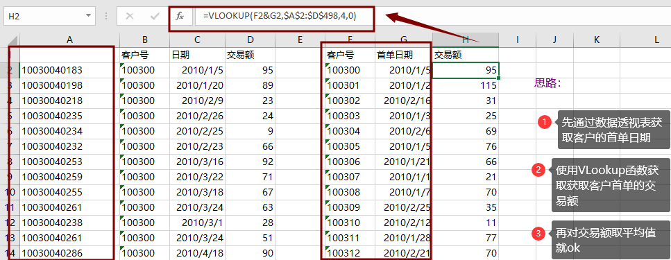Click first-order date cell 2010/1/21
The height and width of the screenshot is (260, 671).
click(x=404, y=162)
